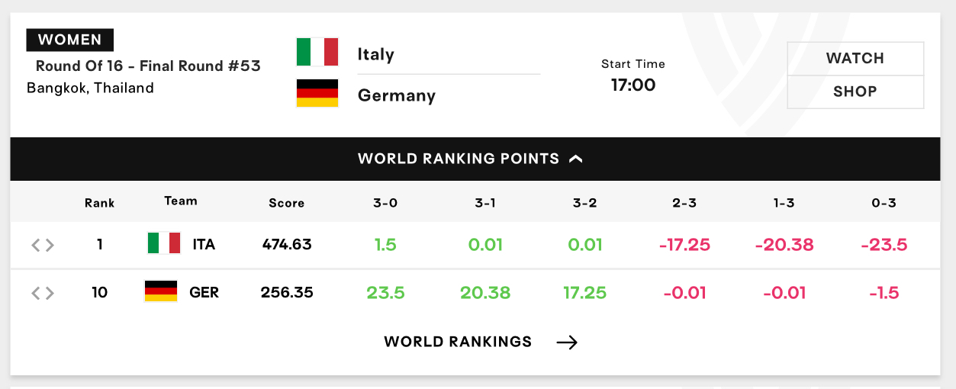Collapse World Ranking Points with the chevron

[x=576, y=159]
